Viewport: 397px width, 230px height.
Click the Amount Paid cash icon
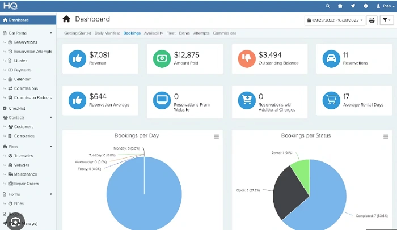162,58
